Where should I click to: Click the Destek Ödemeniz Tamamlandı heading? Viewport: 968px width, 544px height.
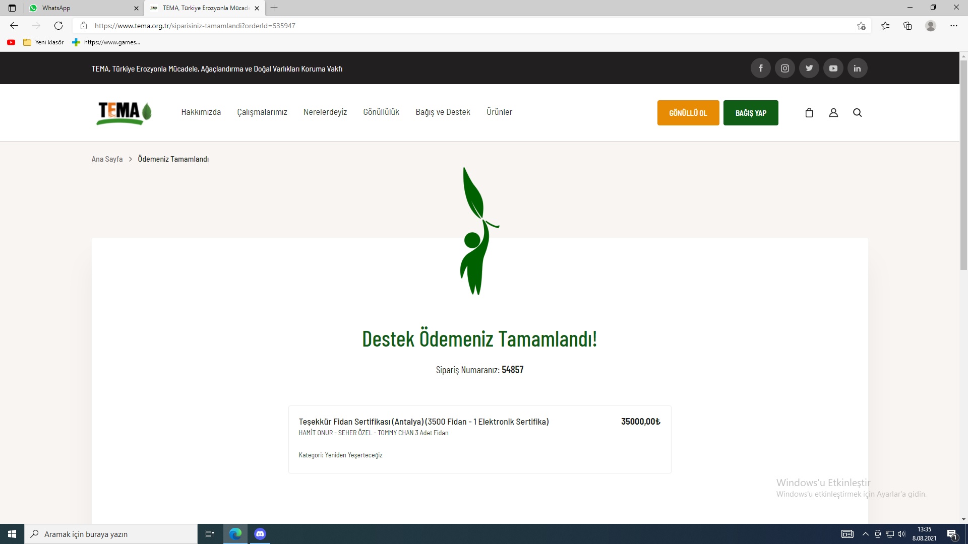click(479, 339)
